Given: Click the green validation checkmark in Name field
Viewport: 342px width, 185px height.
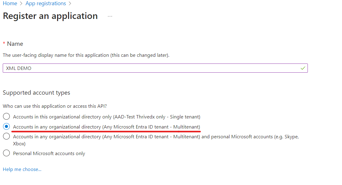Looking at the screenshot, I should click(x=303, y=68).
